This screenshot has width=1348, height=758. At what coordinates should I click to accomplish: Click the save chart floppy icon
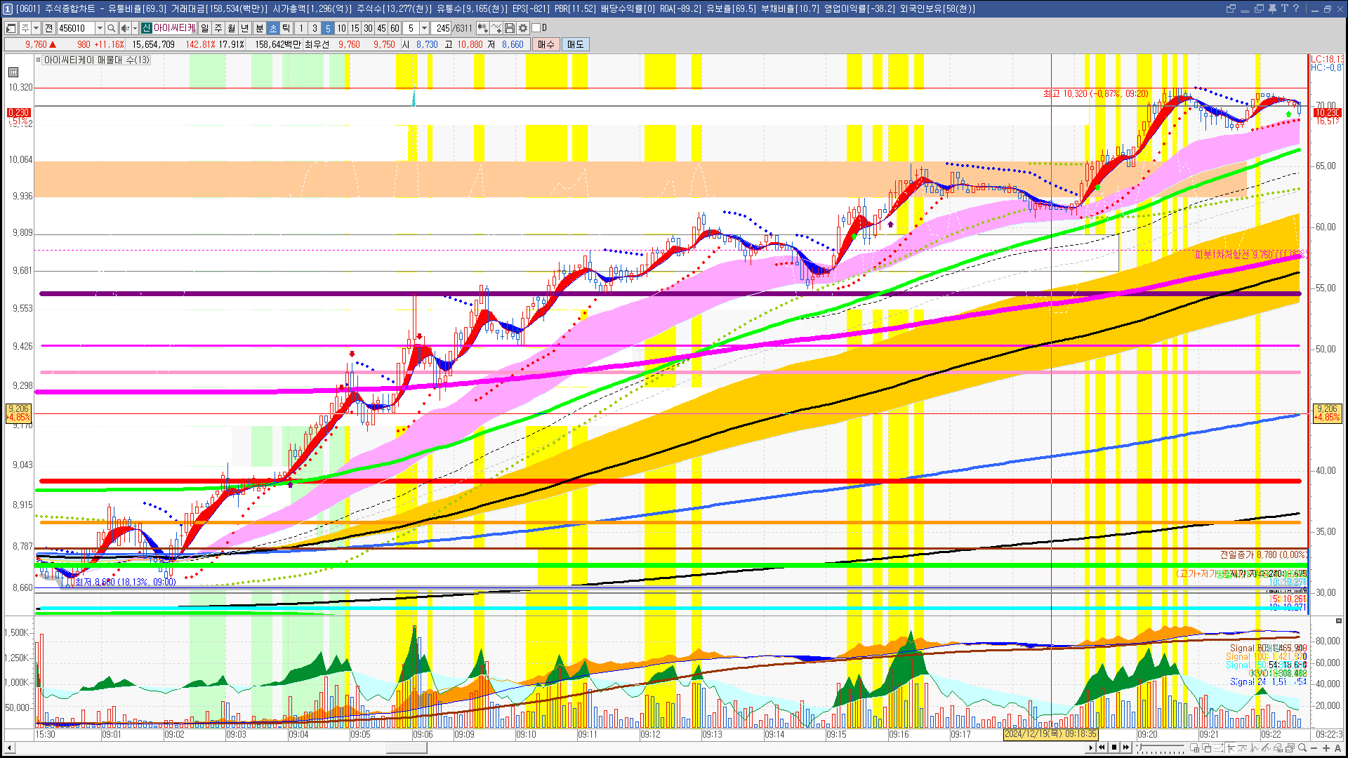(x=510, y=28)
